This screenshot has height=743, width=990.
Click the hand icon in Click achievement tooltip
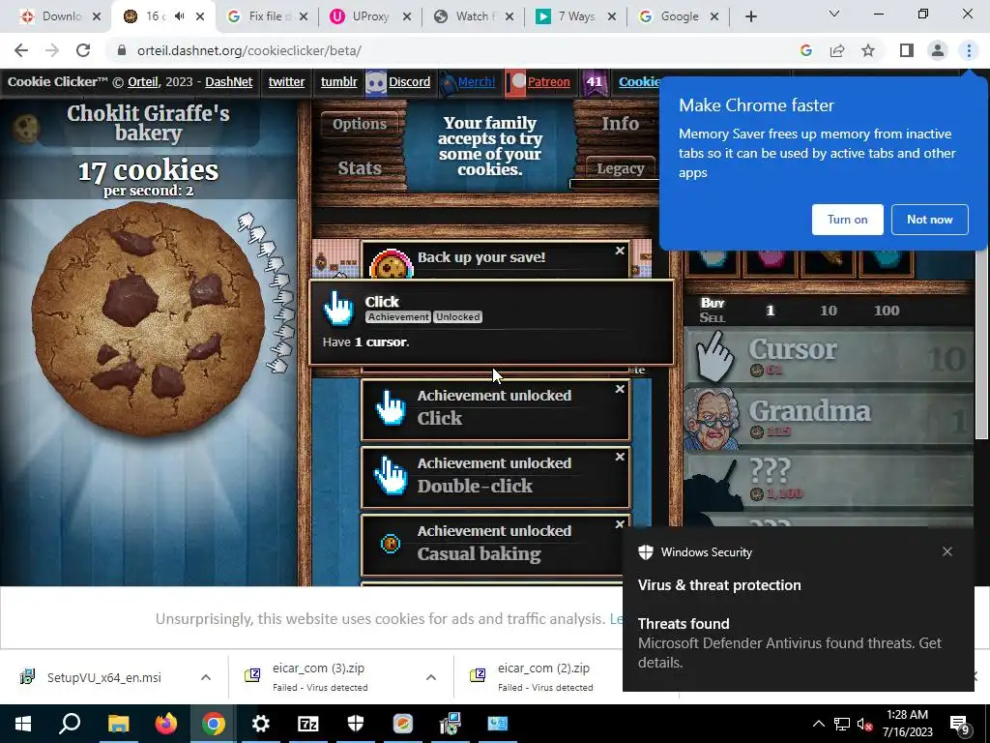coord(338,309)
